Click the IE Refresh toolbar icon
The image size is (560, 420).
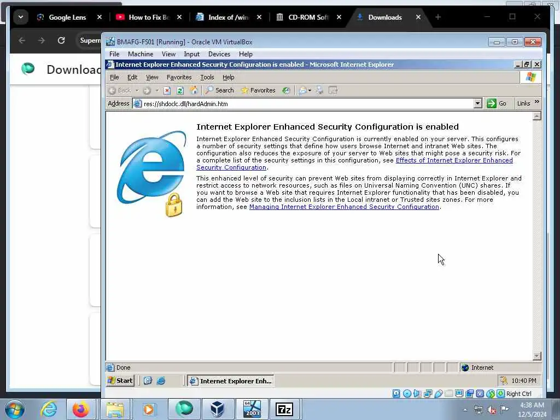[x=180, y=90]
